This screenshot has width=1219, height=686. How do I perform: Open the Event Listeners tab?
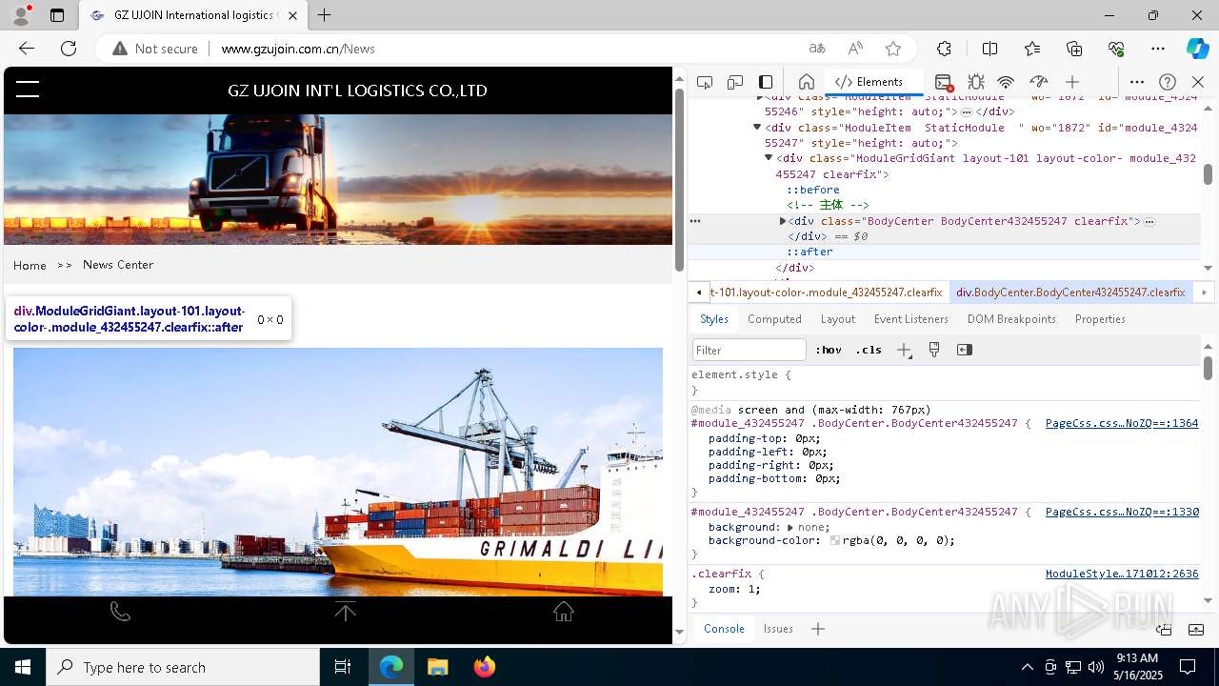click(x=911, y=319)
